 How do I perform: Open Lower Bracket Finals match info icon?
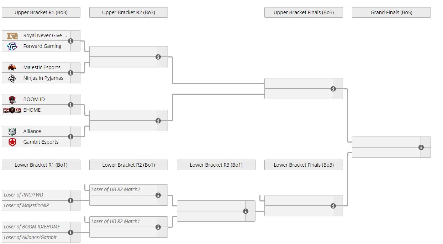click(x=333, y=206)
